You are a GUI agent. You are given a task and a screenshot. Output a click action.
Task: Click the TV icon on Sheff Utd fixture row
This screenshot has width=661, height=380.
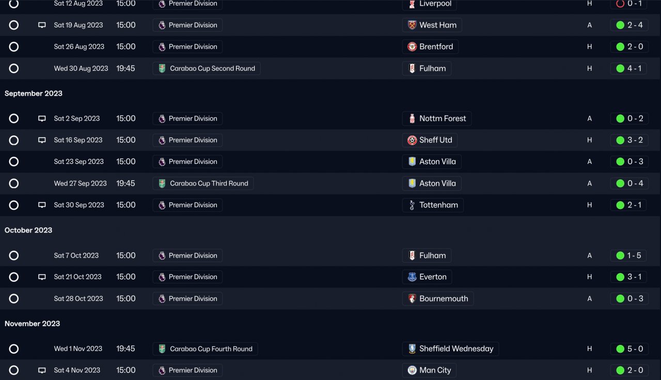coord(42,140)
